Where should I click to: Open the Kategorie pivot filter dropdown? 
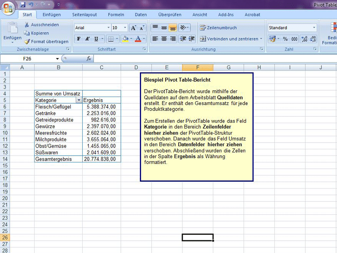(79, 100)
